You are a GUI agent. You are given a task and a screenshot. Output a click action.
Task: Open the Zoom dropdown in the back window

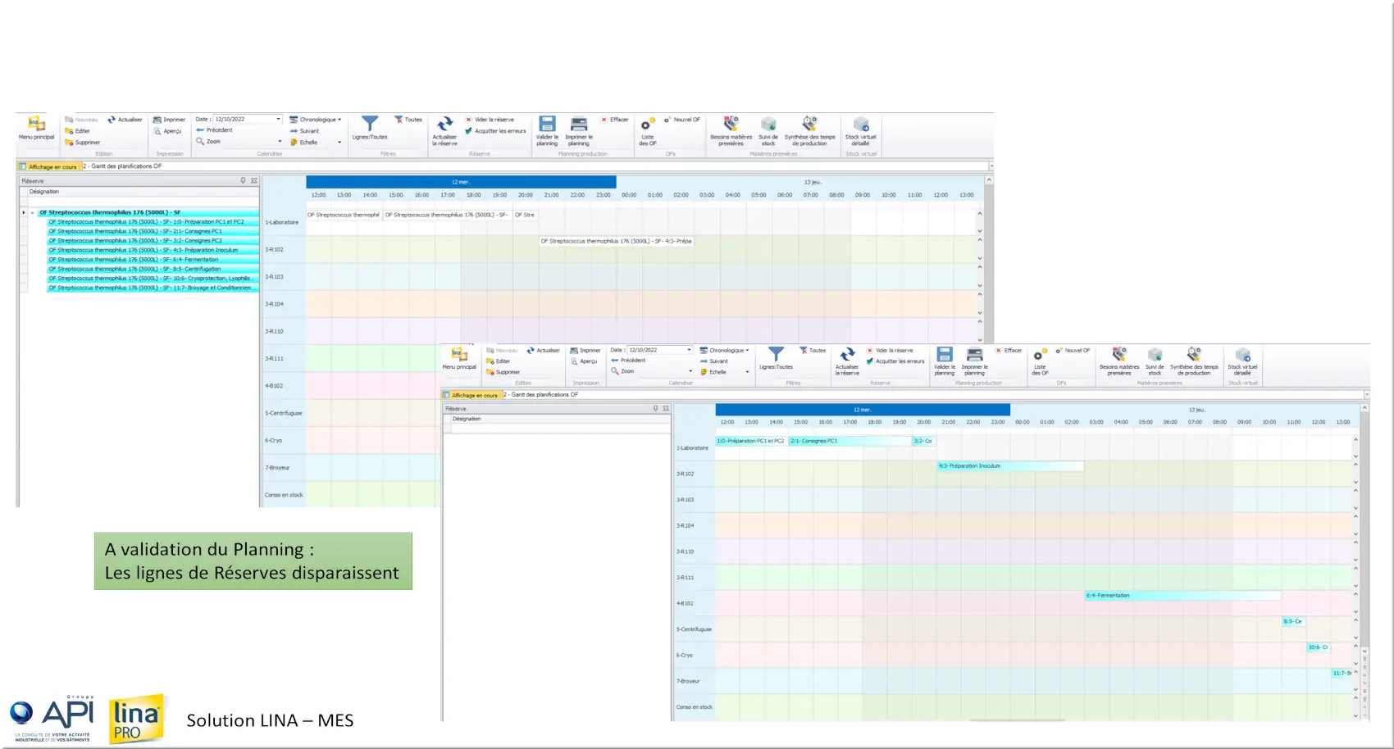coord(280,142)
